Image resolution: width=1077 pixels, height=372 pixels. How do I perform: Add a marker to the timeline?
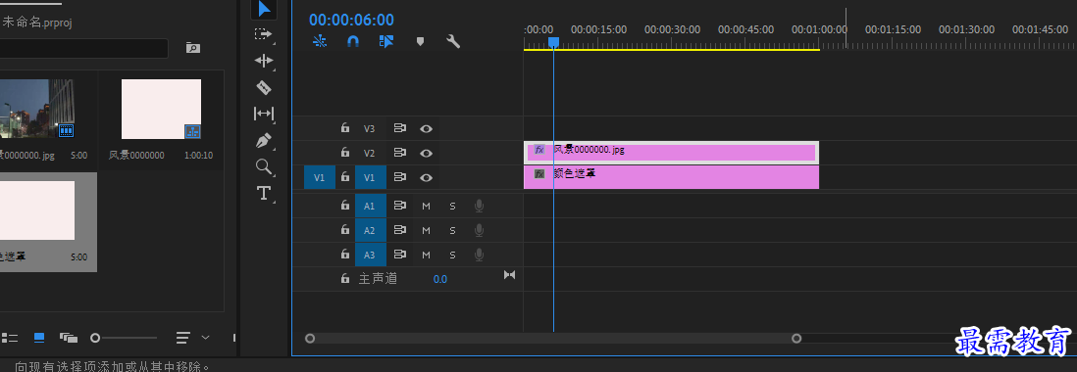421,42
